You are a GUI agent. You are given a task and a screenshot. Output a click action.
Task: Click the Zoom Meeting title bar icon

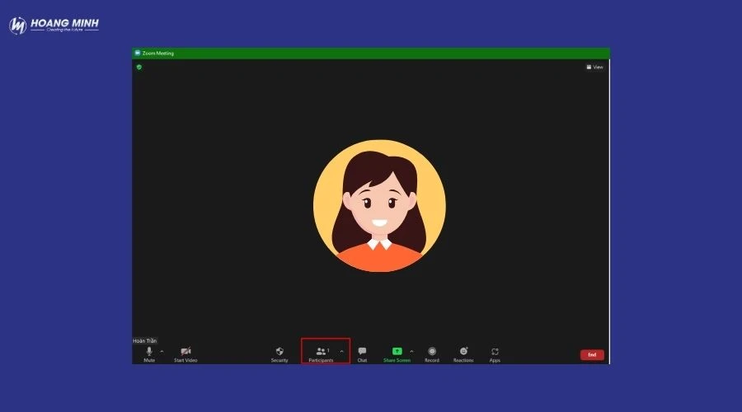coord(137,53)
